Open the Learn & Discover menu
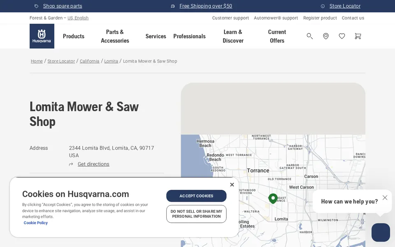The width and height of the screenshot is (395, 247). coord(233,36)
